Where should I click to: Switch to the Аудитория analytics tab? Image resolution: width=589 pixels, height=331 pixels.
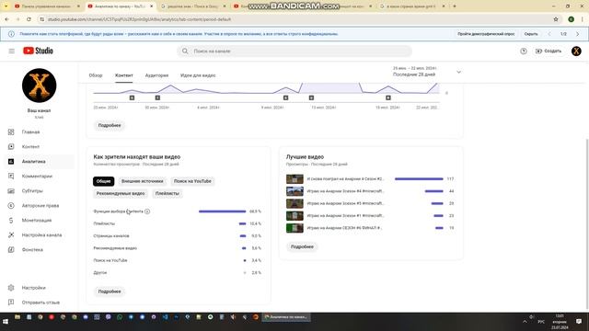coord(156,75)
